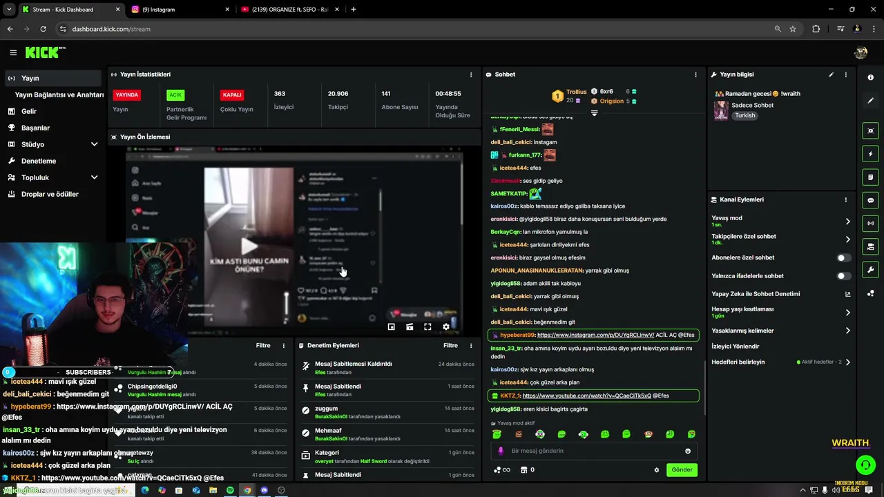The height and width of the screenshot is (497, 884).
Task: Click the chat message input field
Action: pos(594,451)
